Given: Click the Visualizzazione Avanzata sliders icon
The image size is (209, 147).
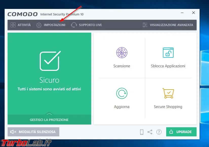Looking at the screenshot, I should tap(145, 25).
